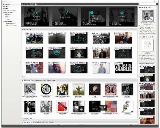
Task: Open the album with black-and-white circle cover
Action: click(x=46, y=89)
